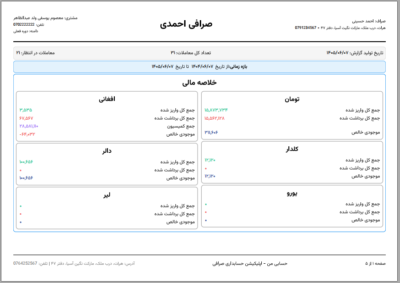Click the Afghani deposit total ۳,۵۳۵
This screenshot has height=283, width=400.
click(26, 110)
